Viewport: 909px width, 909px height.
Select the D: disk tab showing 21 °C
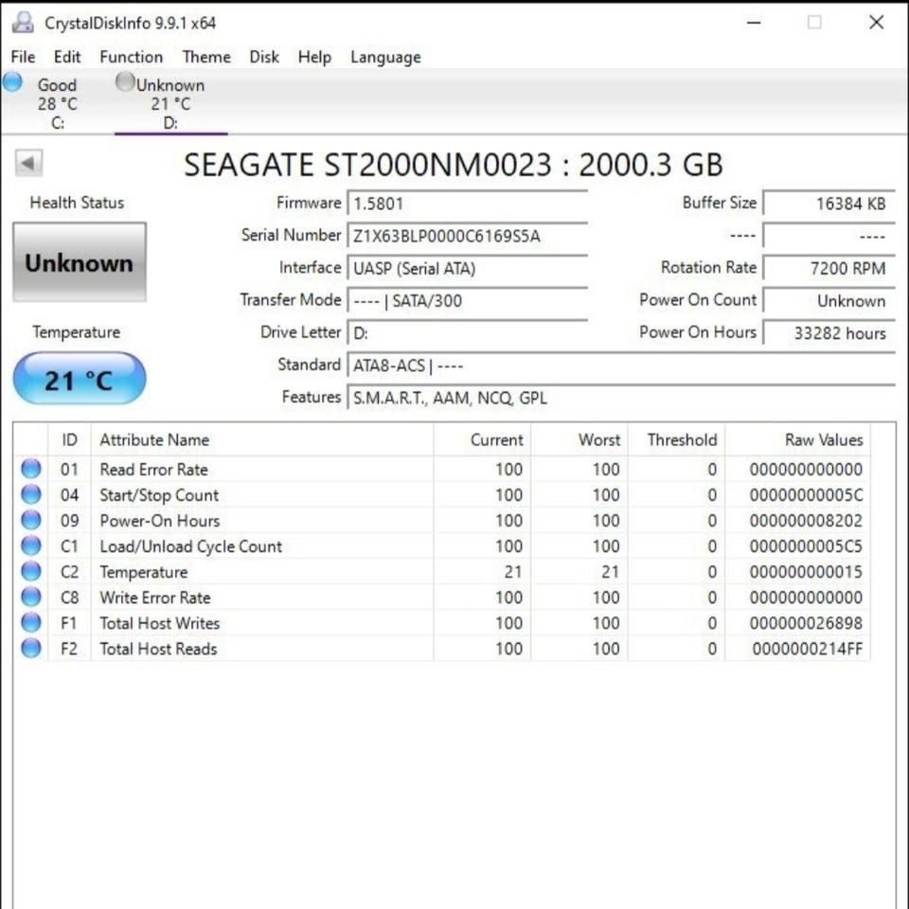click(x=171, y=103)
